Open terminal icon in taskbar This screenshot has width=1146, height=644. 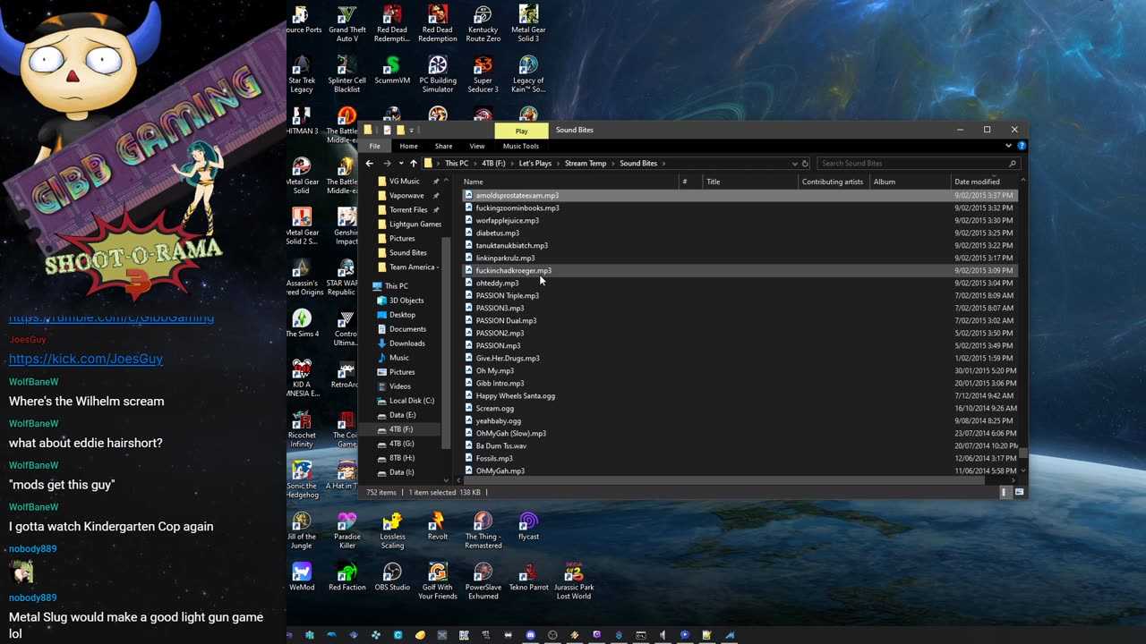point(641,635)
